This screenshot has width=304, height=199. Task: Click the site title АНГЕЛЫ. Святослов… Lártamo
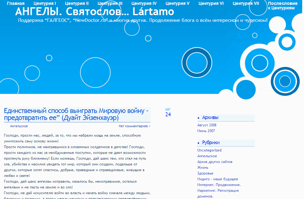94,12
